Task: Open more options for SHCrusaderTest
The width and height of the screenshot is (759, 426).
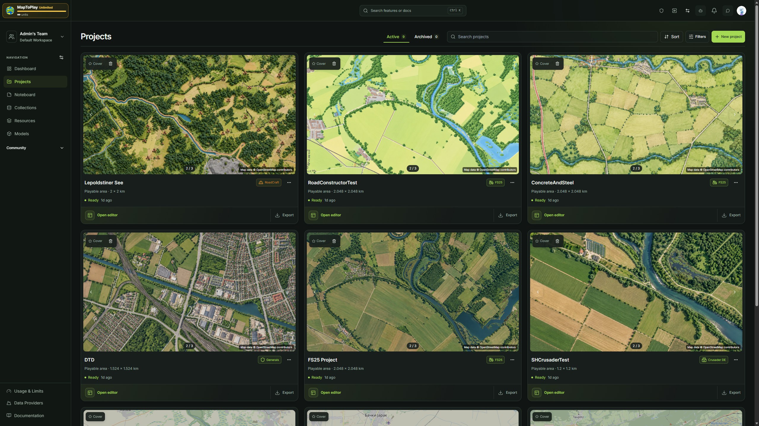Action: pyautogui.click(x=736, y=360)
